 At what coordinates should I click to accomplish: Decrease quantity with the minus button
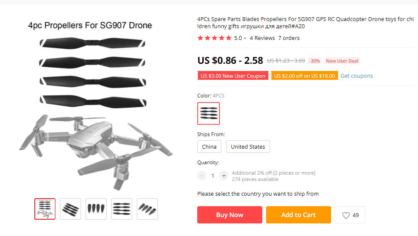point(202,176)
